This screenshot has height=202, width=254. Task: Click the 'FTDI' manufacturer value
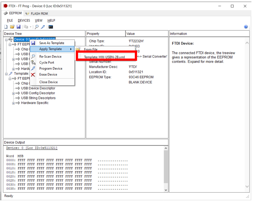coord(133,67)
